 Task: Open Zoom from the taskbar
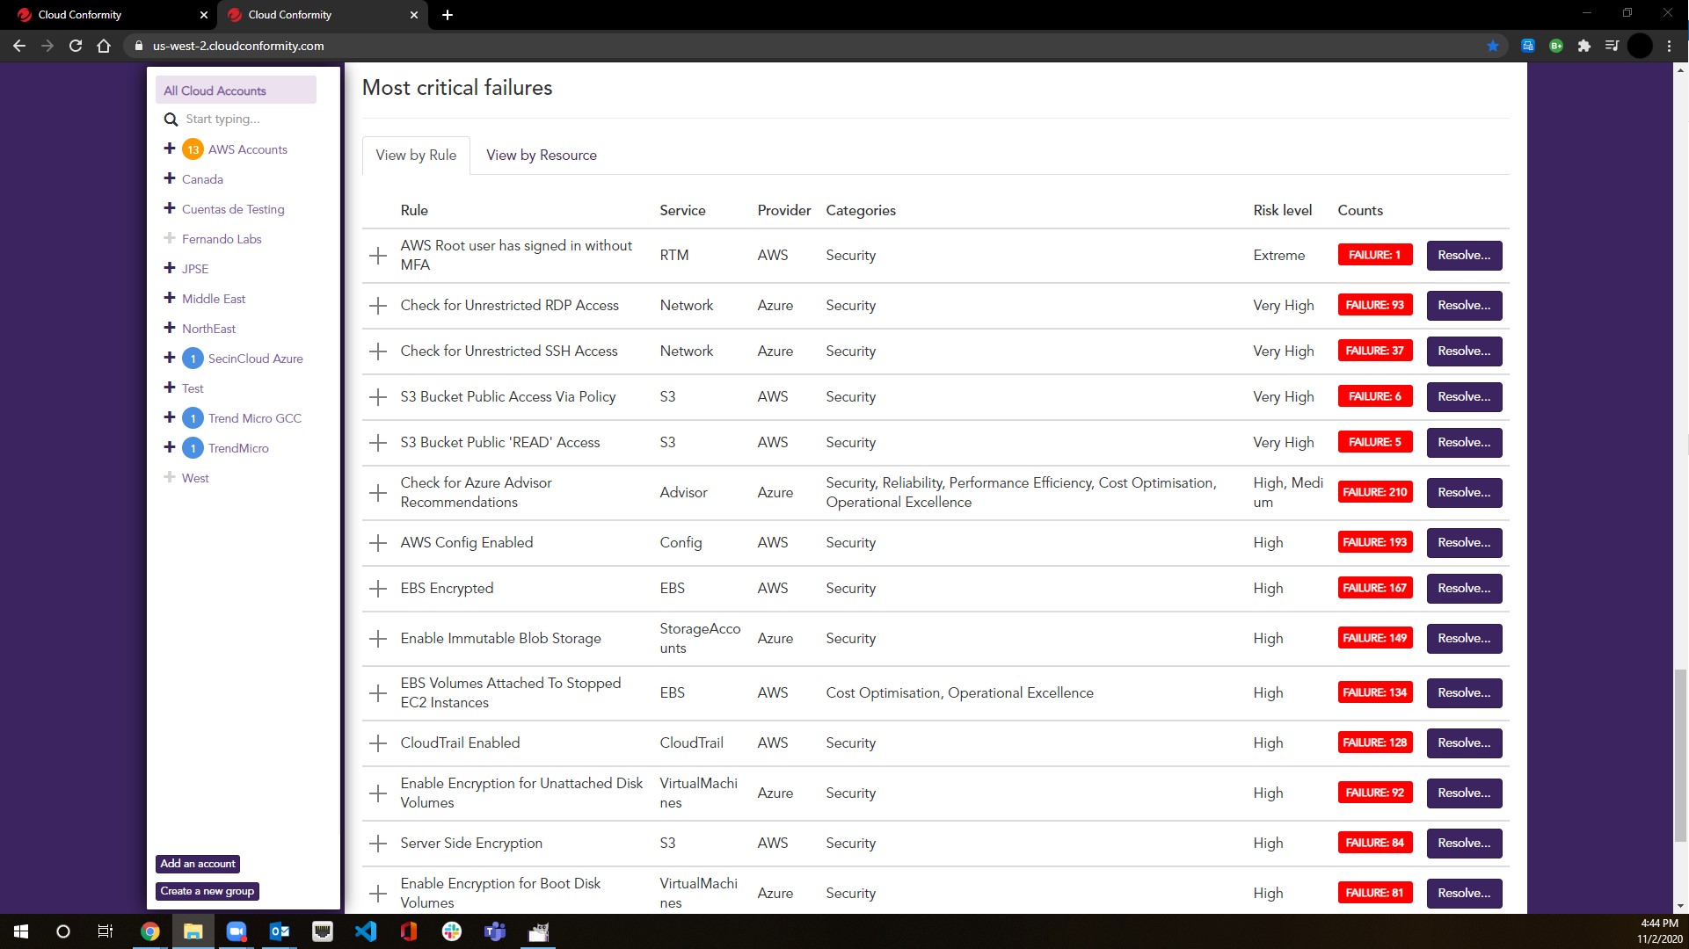[x=237, y=931]
